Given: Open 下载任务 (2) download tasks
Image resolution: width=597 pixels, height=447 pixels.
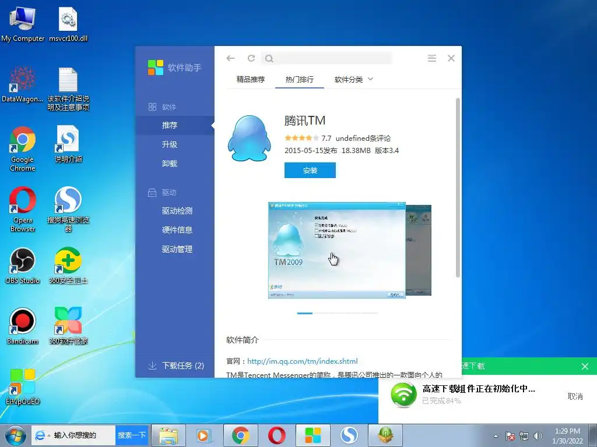Looking at the screenshot, I should (x=175, y=366).
